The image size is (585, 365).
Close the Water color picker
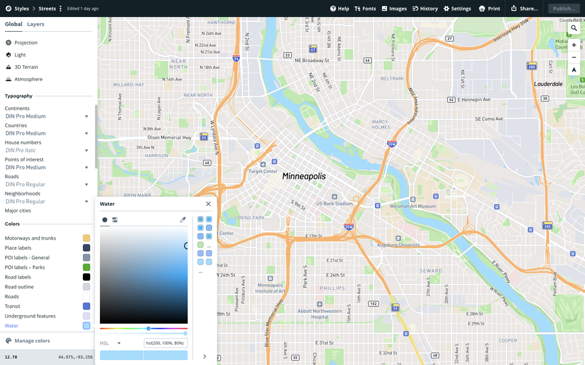point(208,204)
